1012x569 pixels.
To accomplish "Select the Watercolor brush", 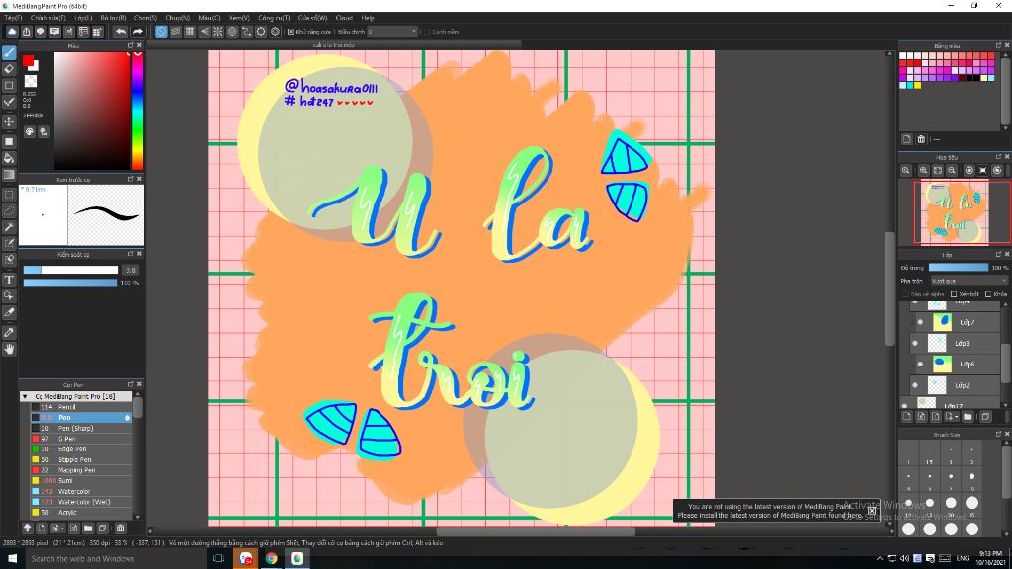I will pyautogui.click(x=81, y=491).
